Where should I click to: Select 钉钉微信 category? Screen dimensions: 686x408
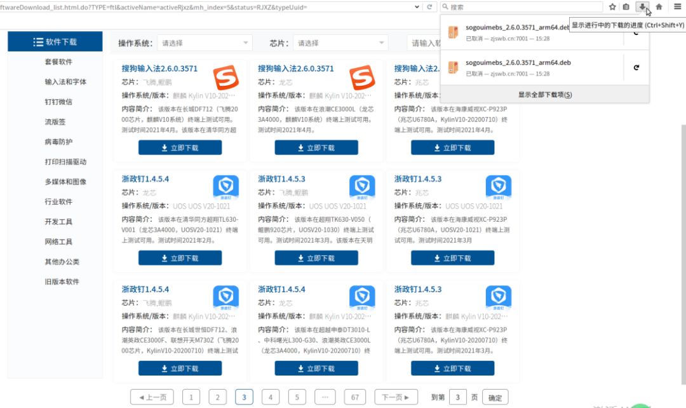click(58, 102)
